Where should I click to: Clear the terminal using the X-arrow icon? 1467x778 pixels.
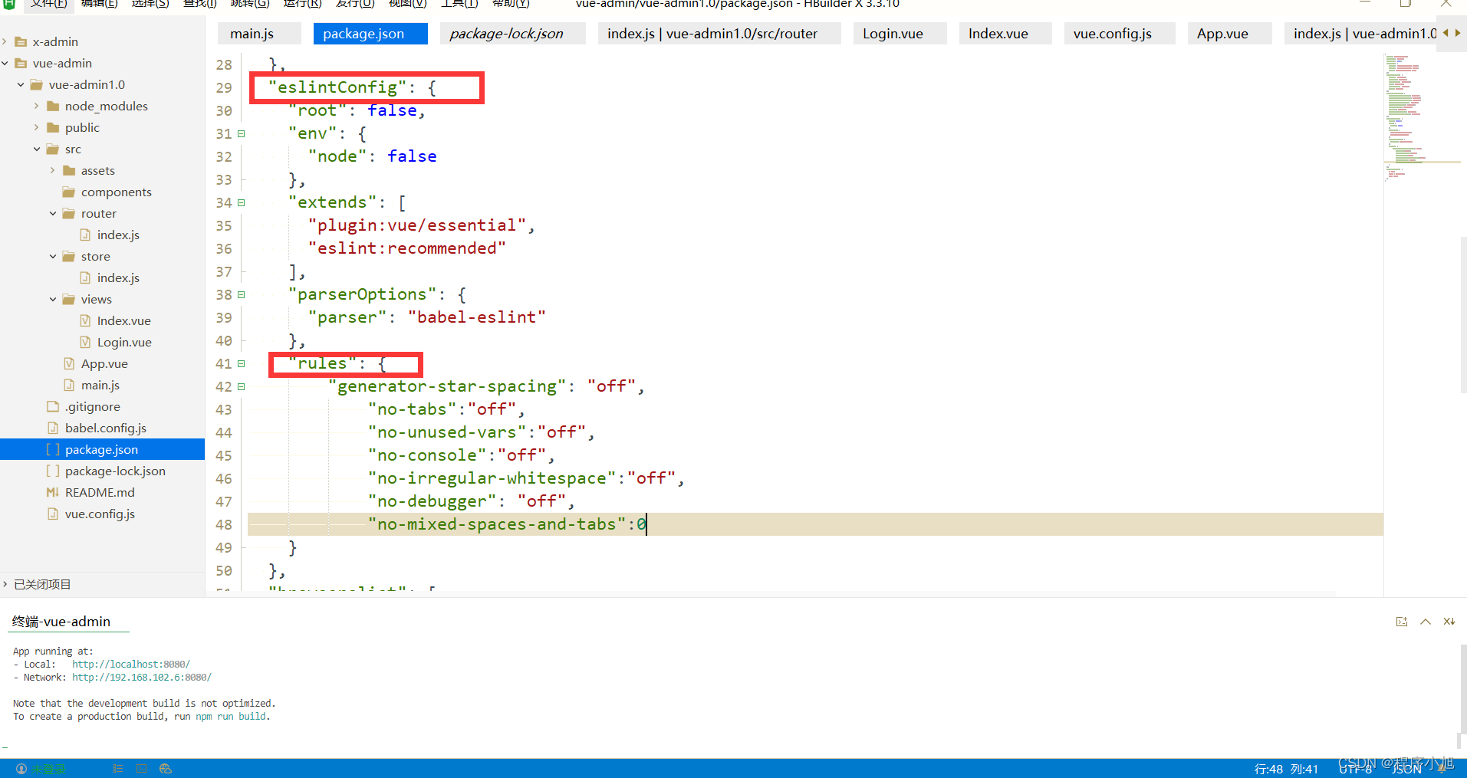(x=1449, y=622)
